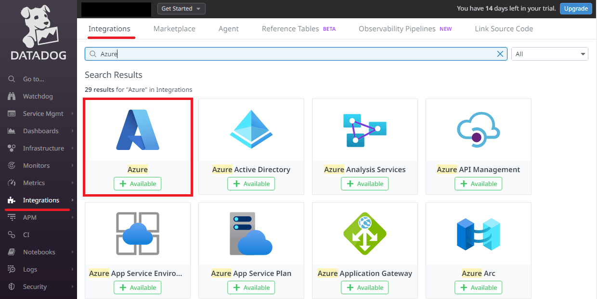Viewport: 597px width, 299px height.
Task: Click the Azure Application Gateway logo
Action: tap(365, 234)
